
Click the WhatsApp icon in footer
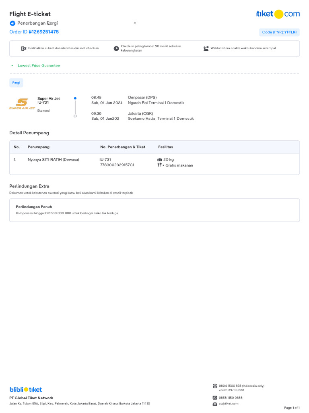point(215,398)
